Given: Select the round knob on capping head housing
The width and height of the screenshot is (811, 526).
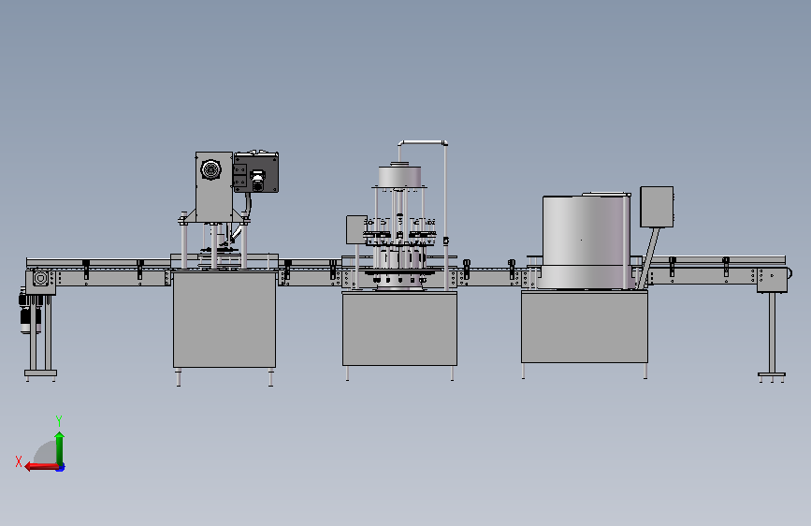Looking at the screenshot, I should coord(211,169).
